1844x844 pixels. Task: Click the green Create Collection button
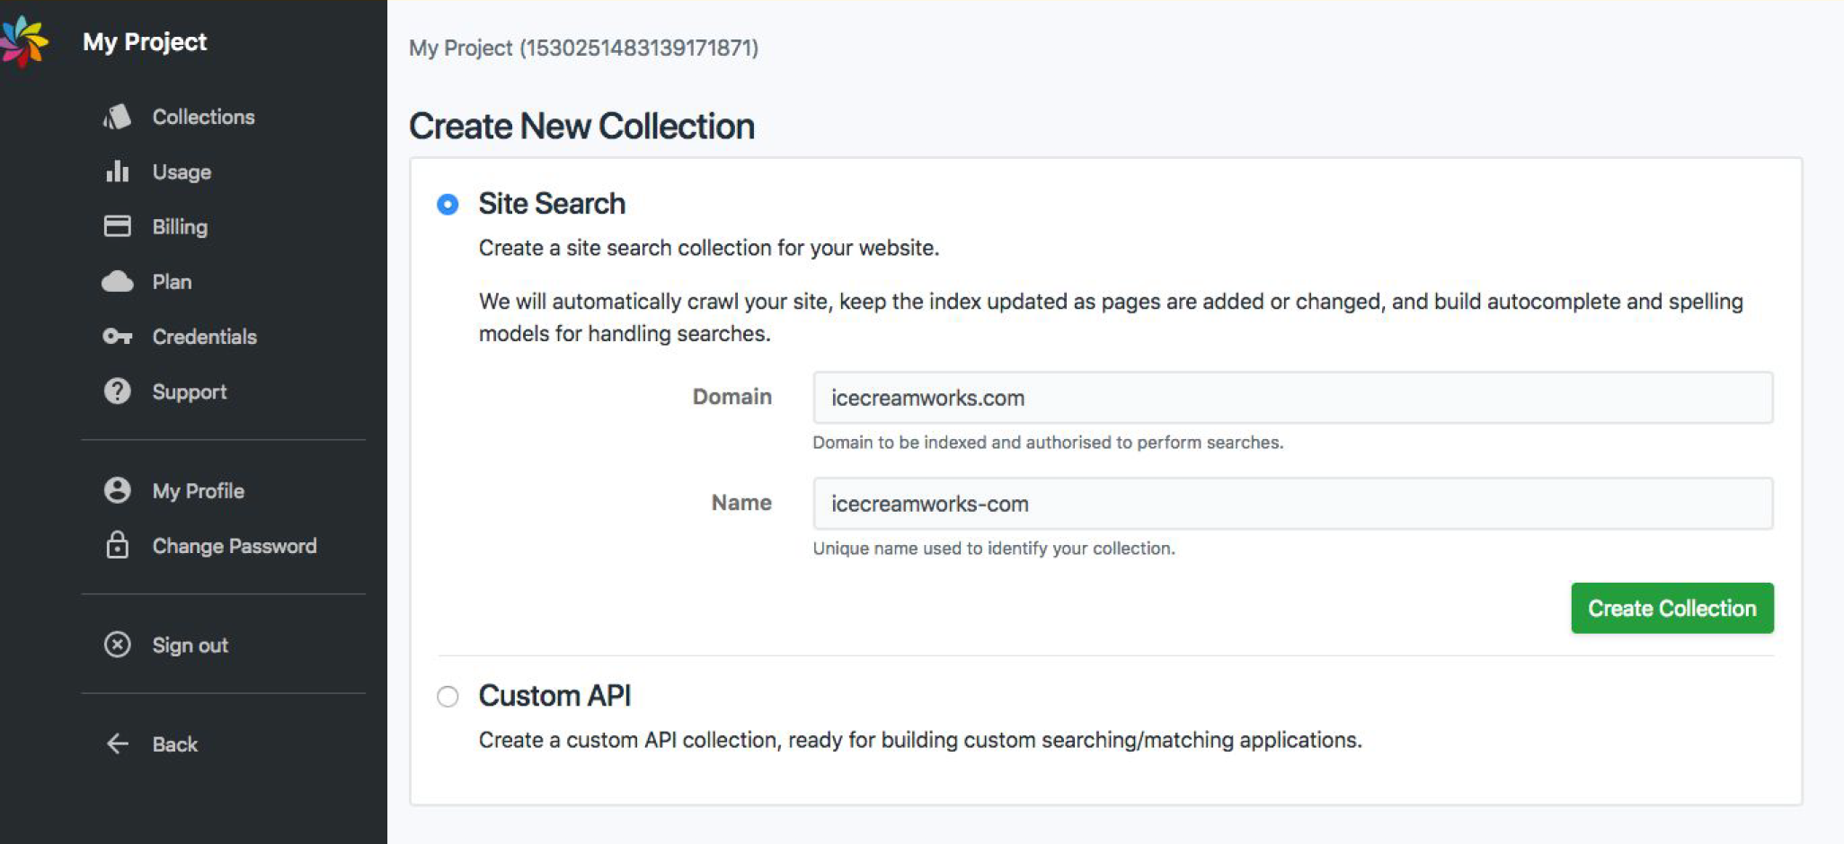[x=1671, y=608]
